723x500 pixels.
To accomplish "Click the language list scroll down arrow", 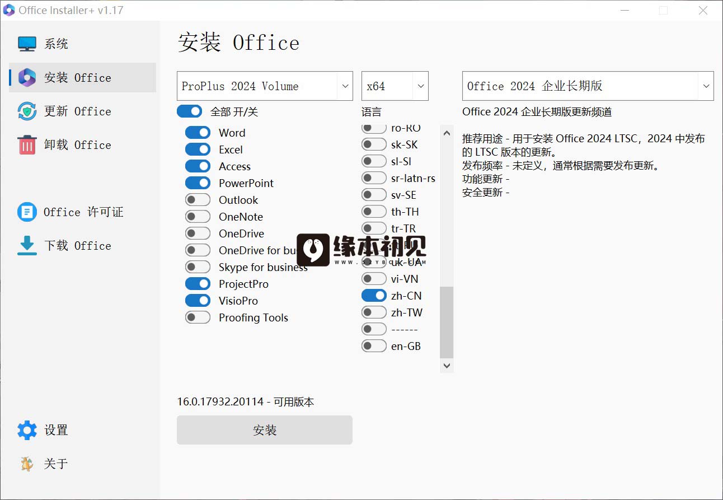I will (x=447, y=366).
